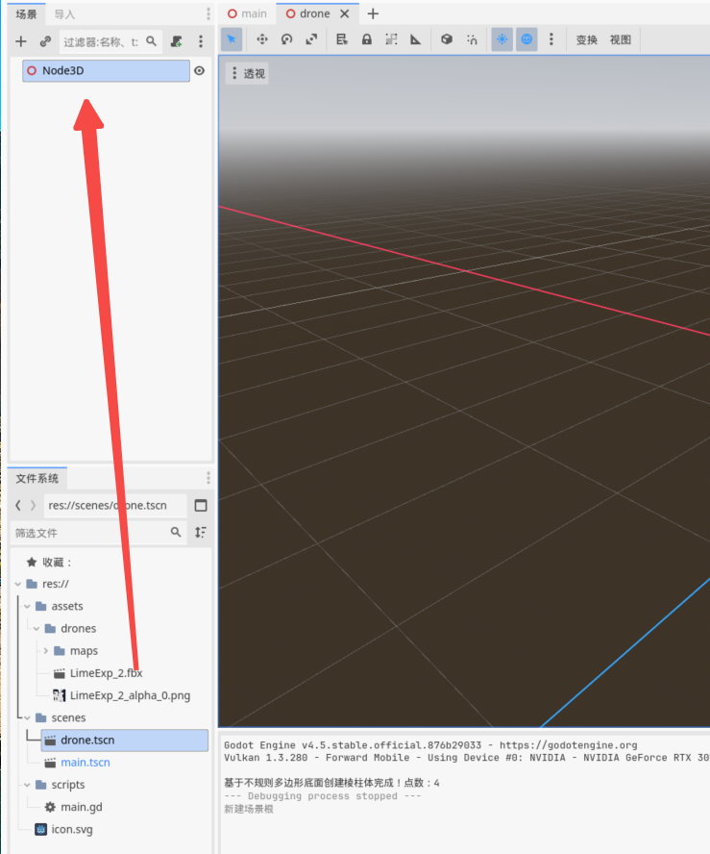
Task: Toggle visibility of the Node3D node
Action: point(199,70)
